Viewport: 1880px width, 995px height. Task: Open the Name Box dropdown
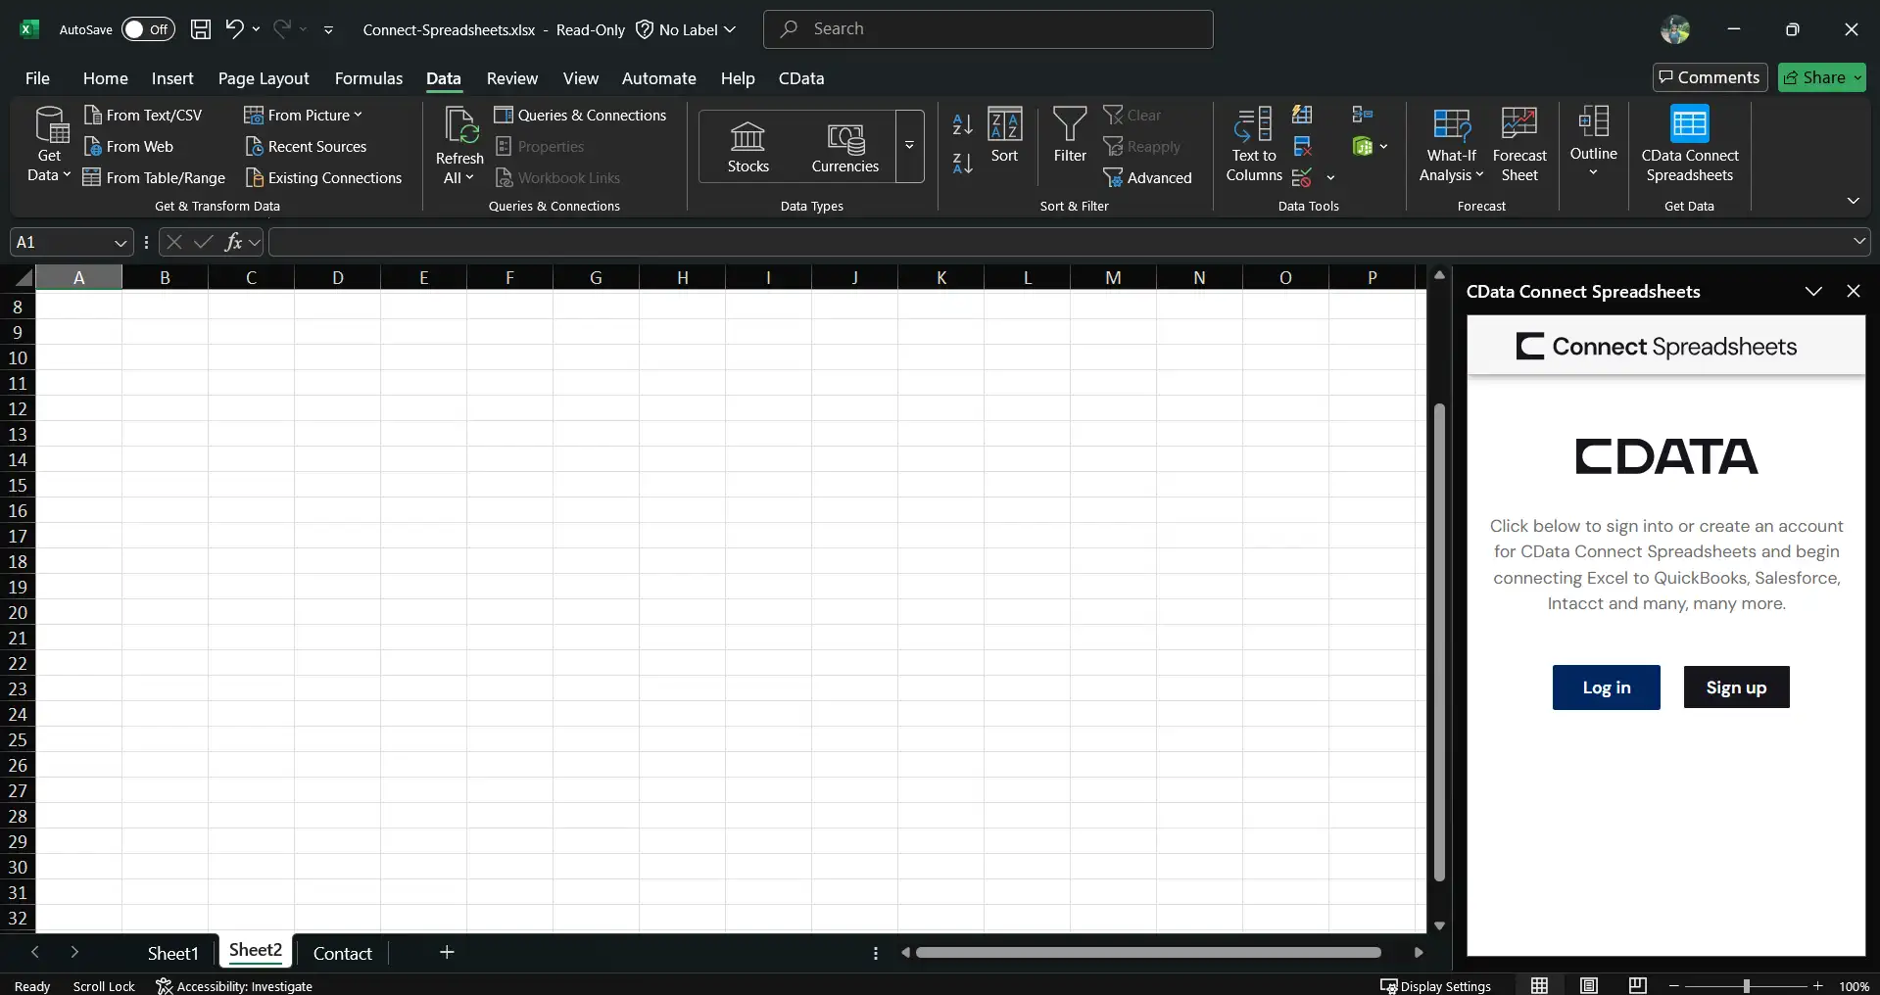[x=121, y=242]
